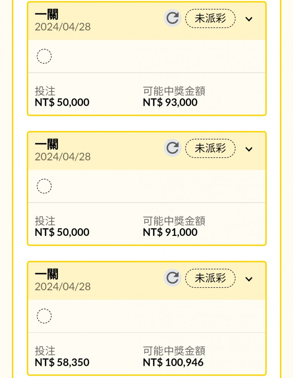Image resolution: width=293 pixels, height=378 pixels.
Task: Select NT$ 100,946 possible winnings amount
Action: click(173, 363)
